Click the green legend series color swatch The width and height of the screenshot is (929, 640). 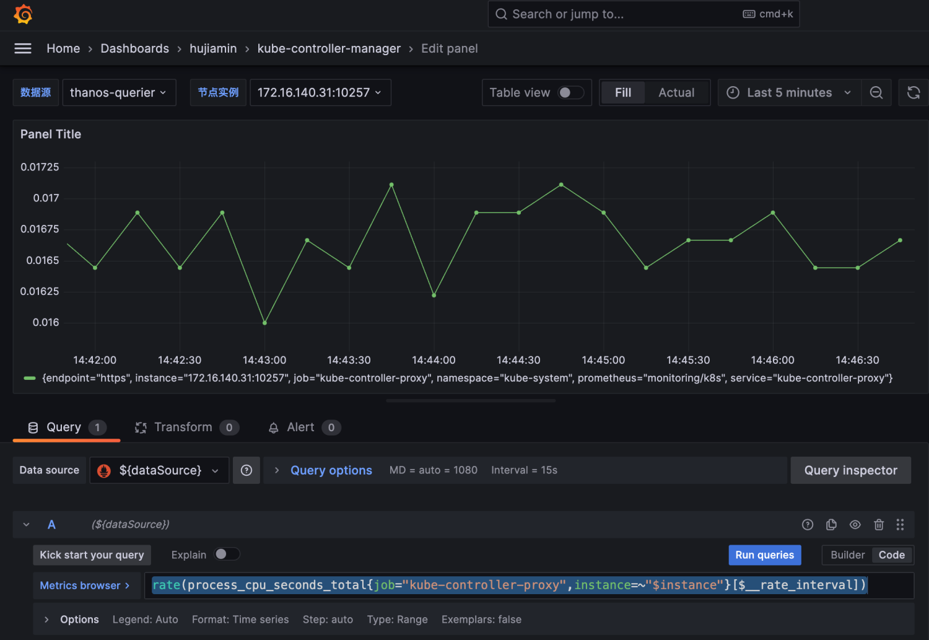(x=29, y=379)
